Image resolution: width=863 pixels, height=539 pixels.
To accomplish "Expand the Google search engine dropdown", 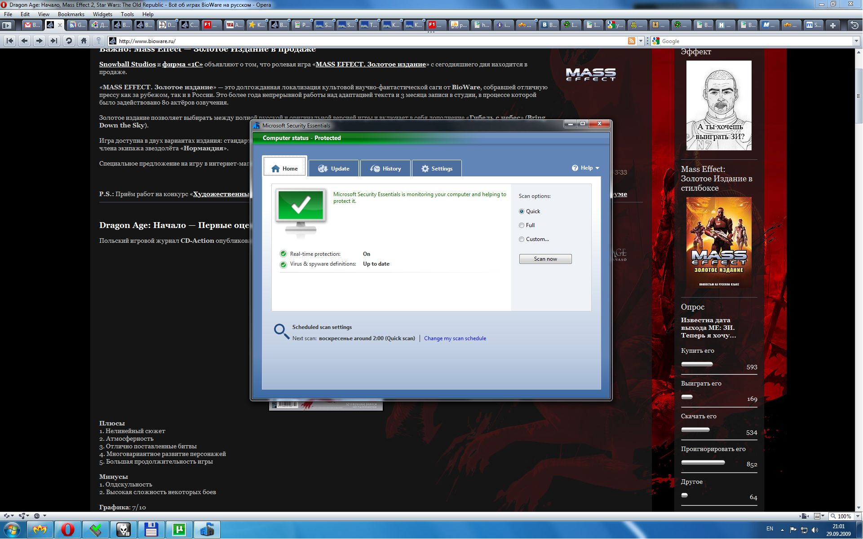I will 856,41.
